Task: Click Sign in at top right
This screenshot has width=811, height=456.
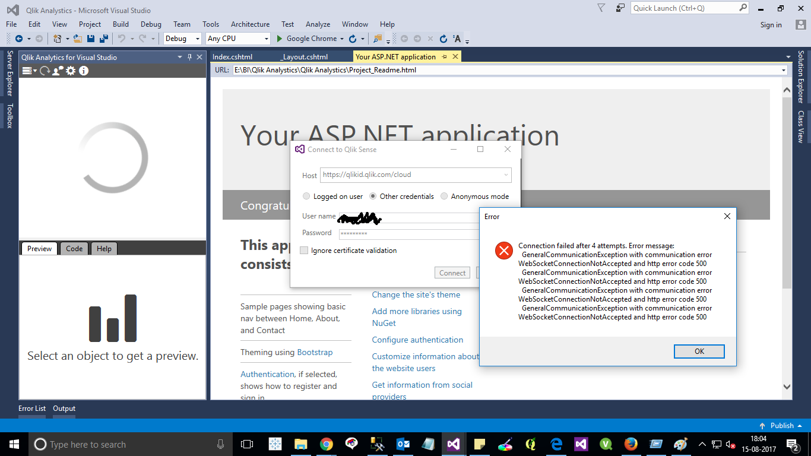Action: pos(771,25)
